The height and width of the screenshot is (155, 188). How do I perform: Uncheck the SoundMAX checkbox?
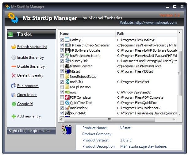point(62,113)
